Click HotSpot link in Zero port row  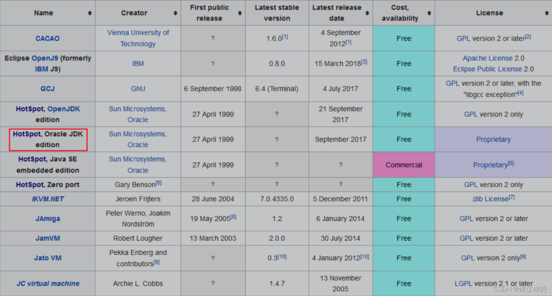(x=30, y=185)
